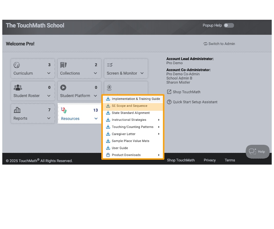274x229 pixels.
Task: Click the Reports count 7
Action: click(x=49, y=110)
